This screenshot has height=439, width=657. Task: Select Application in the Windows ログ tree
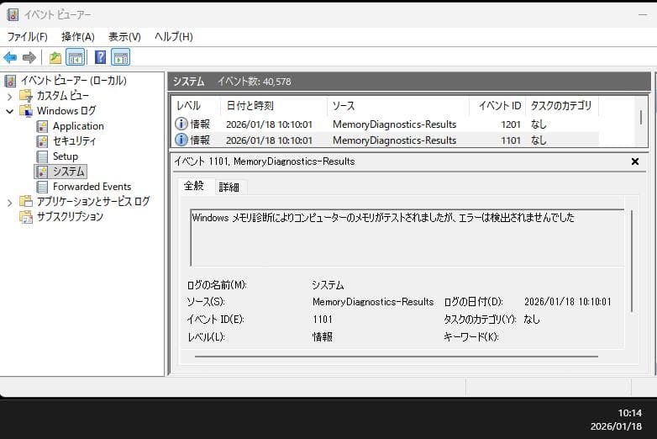pyautogui.click(x=78, y=126)
